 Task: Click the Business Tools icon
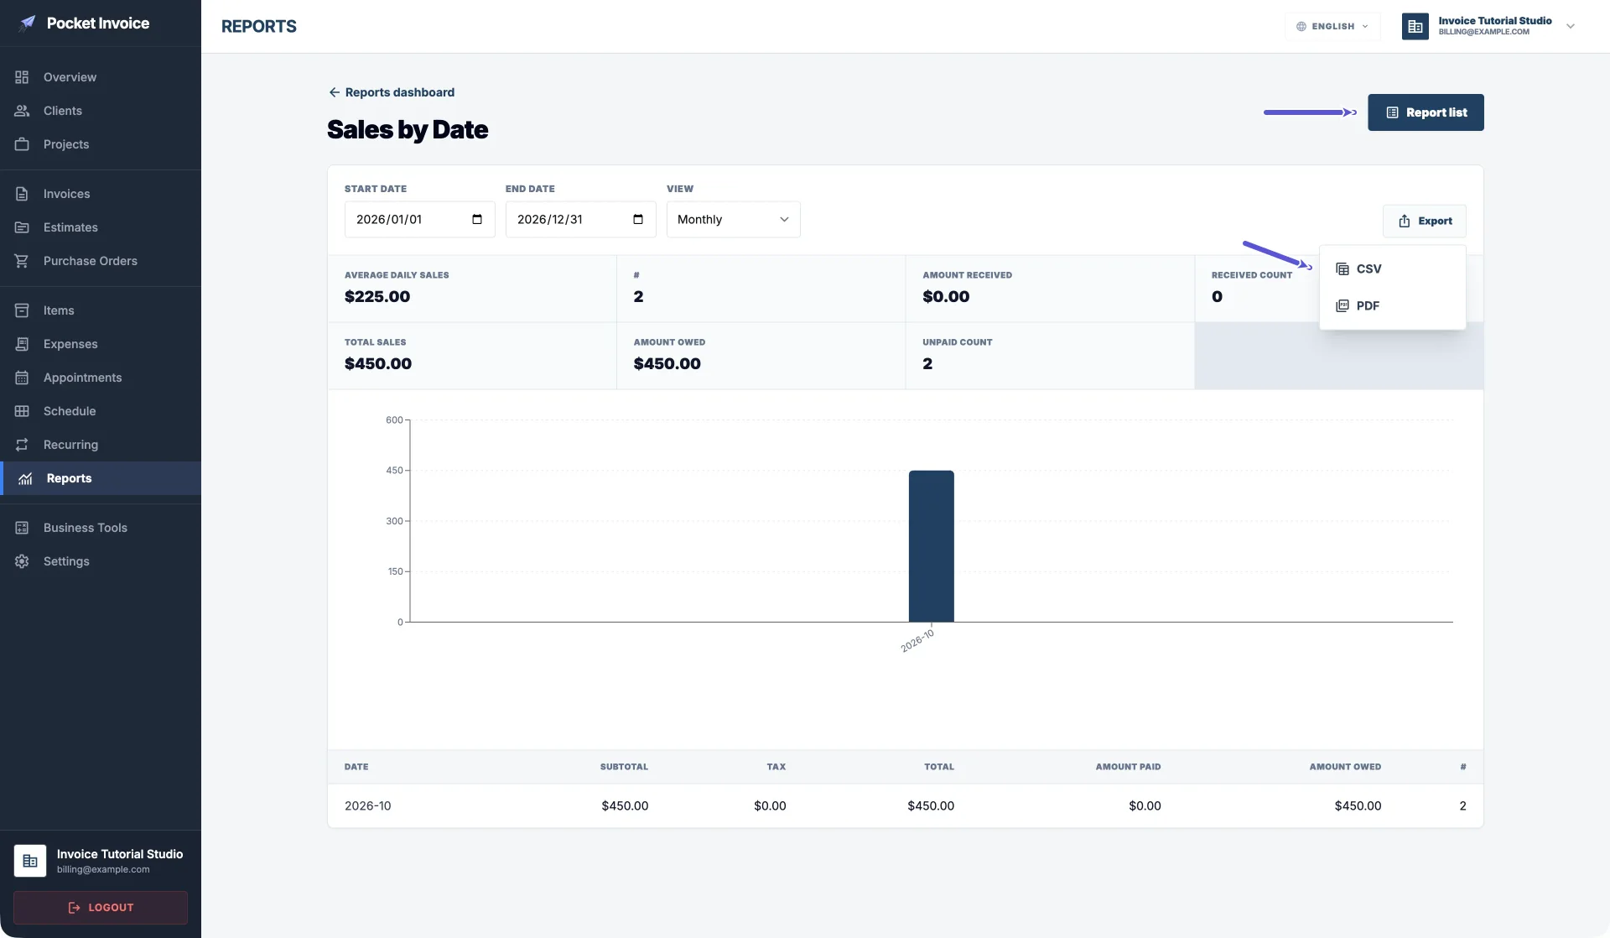pyautogui.click(x=22, y=528)
